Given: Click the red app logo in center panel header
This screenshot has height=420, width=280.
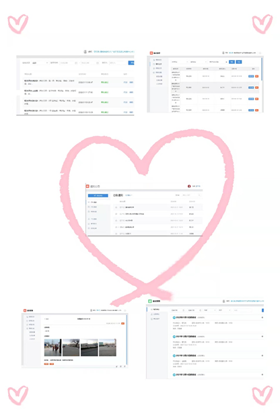Looking at the screenshot, I should (87, 186).
